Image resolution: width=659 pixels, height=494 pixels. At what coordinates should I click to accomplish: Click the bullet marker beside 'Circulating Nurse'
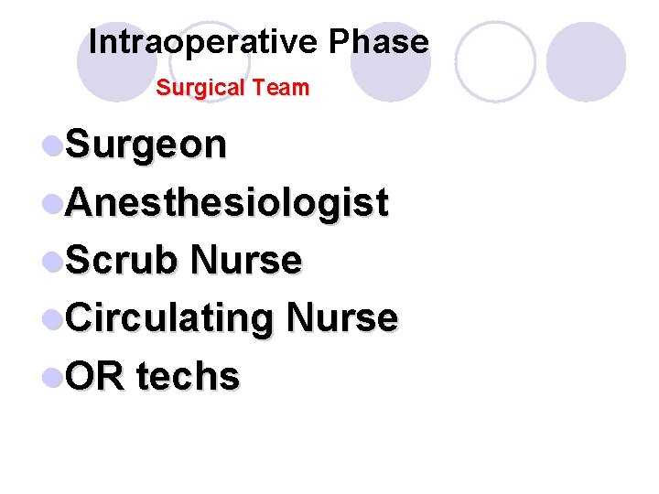[53, 319]
